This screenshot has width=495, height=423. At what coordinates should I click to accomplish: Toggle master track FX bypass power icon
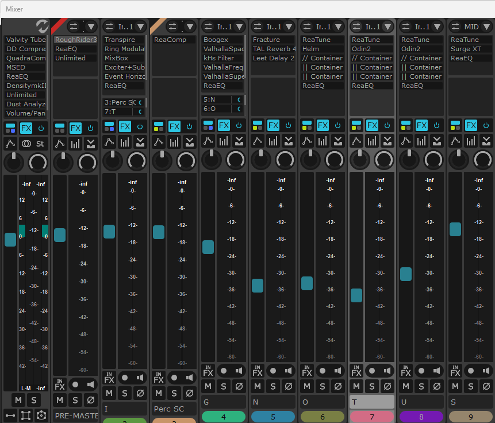(41, 128)
